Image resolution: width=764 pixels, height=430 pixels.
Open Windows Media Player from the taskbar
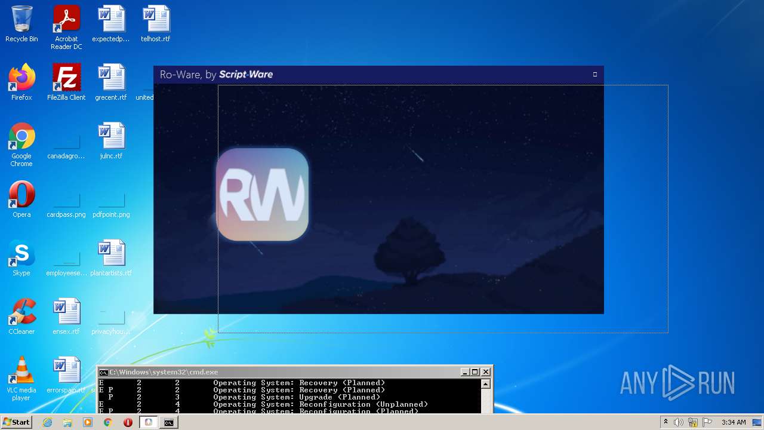pos(88,422)
